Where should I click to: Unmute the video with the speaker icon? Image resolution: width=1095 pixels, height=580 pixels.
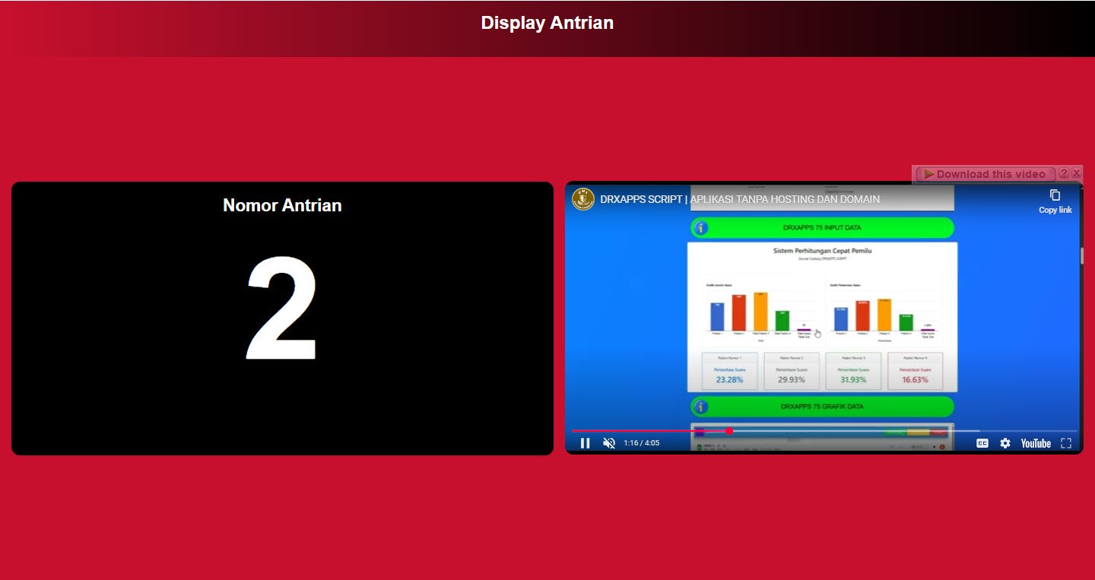(x=609, y=443)
